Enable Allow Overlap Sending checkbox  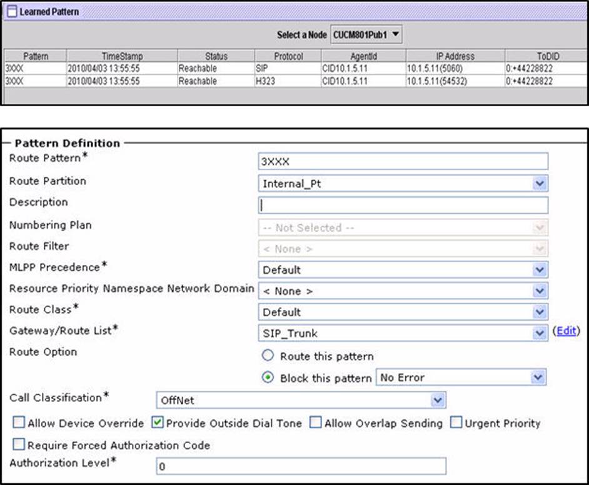coord(316,423)
